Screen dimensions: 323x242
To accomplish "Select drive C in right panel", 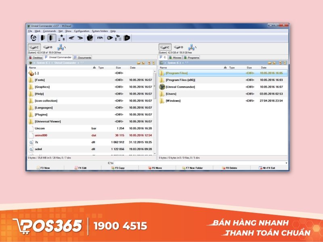I will coord(165,47).
